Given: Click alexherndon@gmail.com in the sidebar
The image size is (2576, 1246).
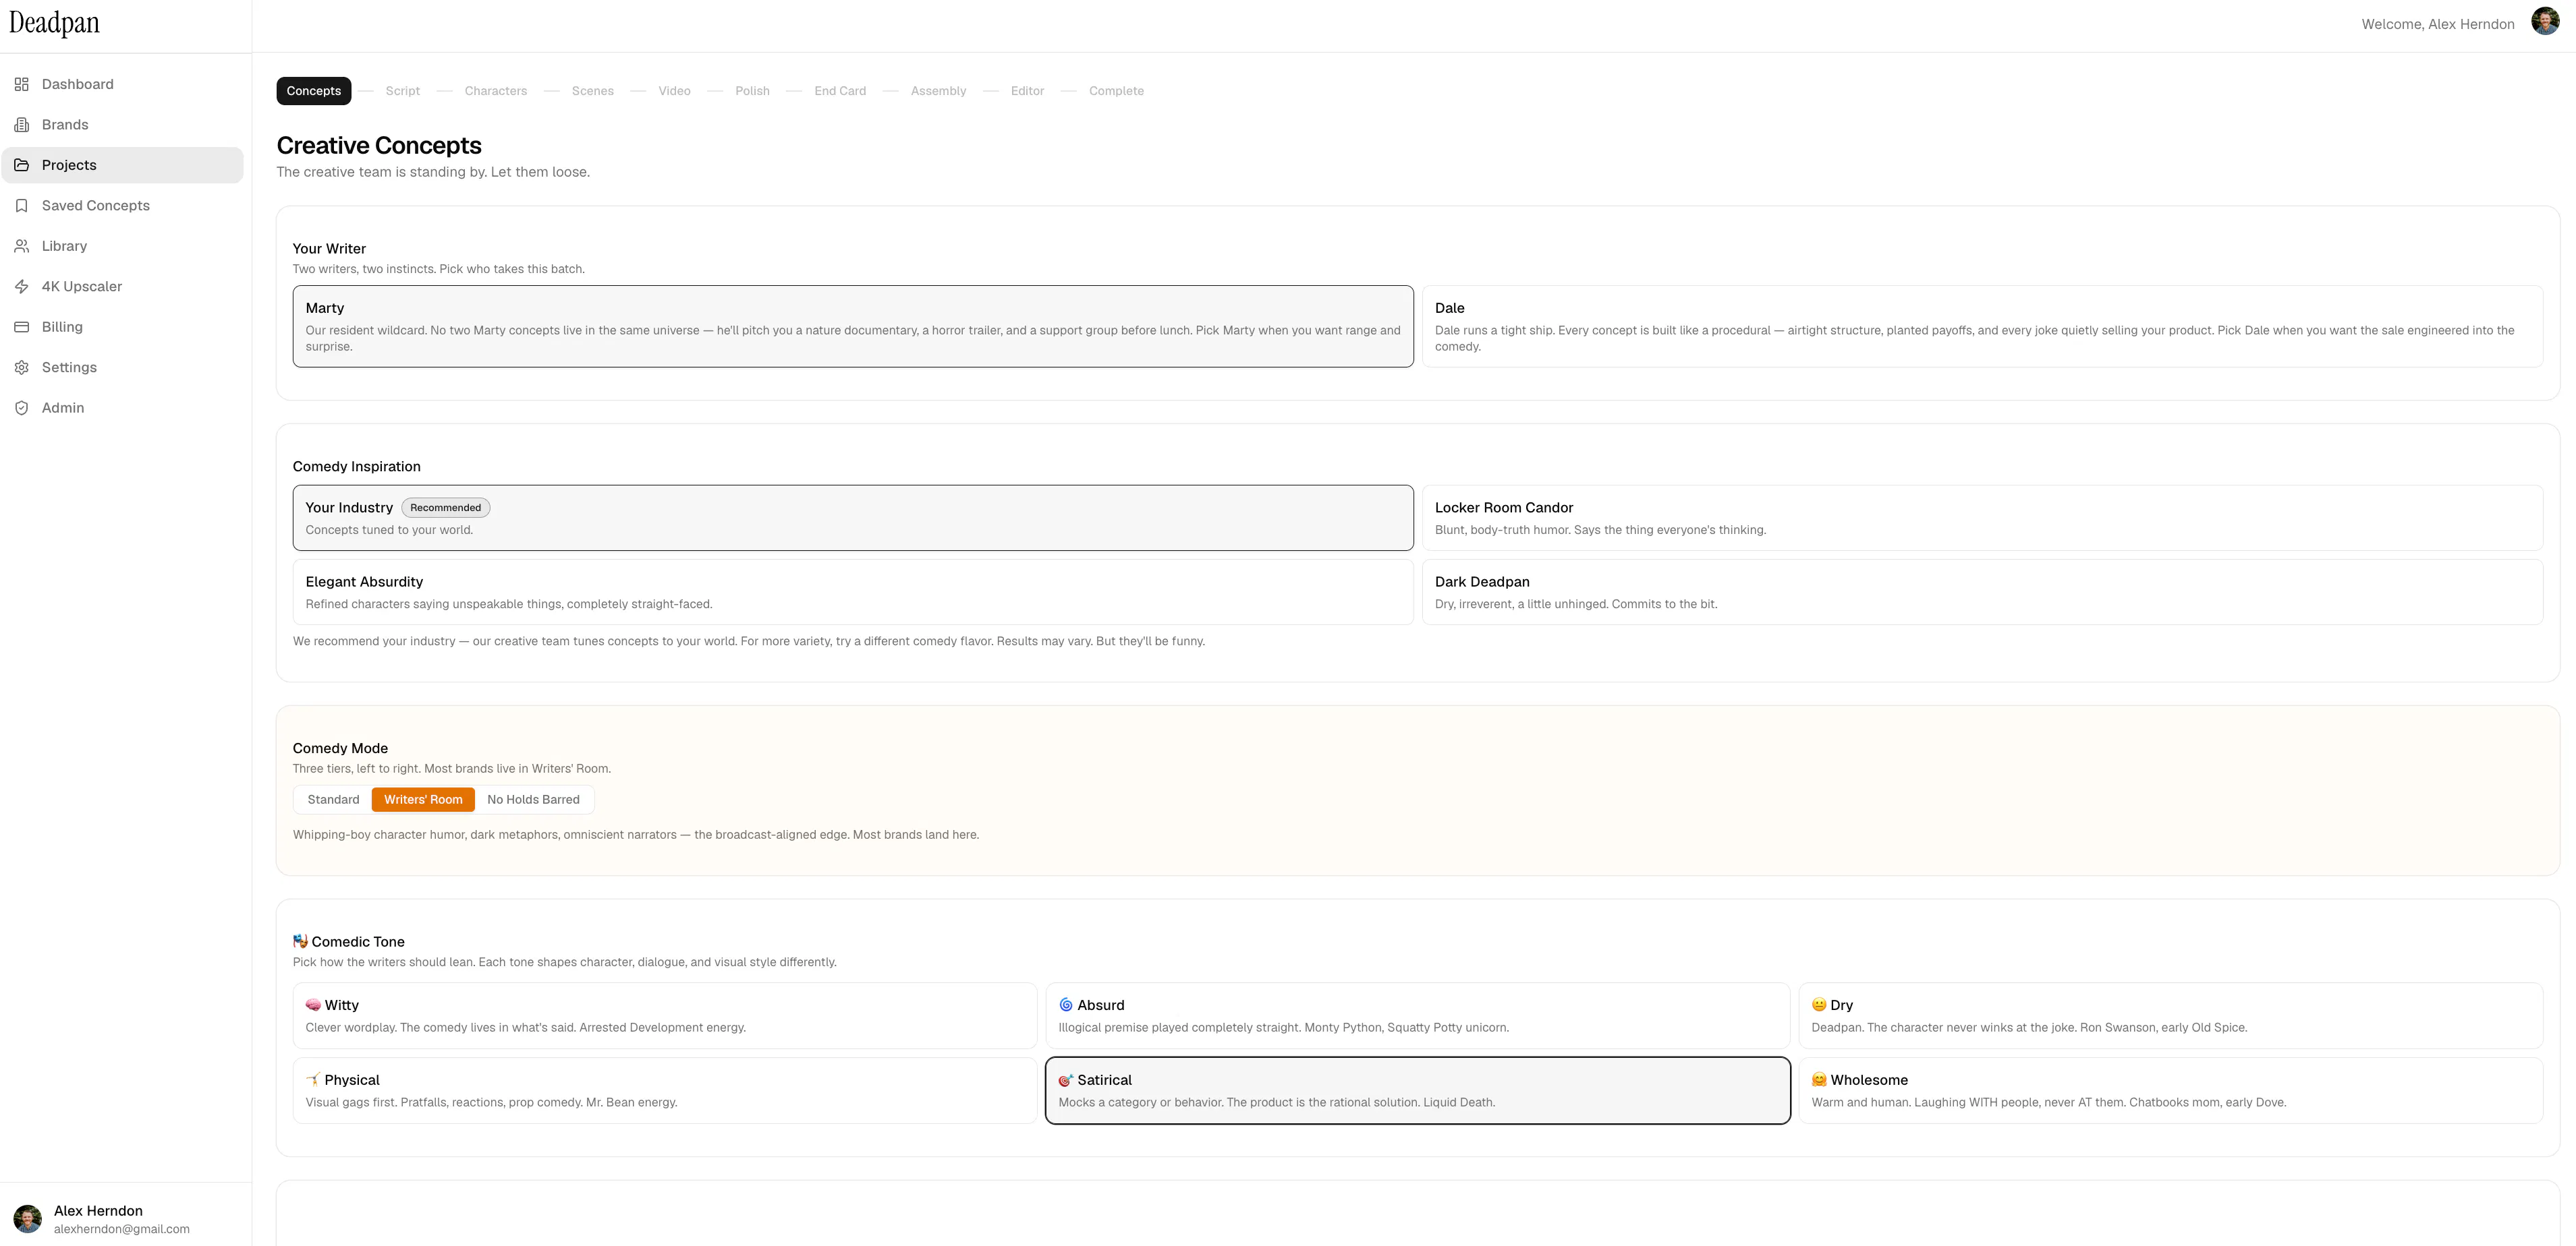Looking at the screenshot, I should tap(122, 1229).
